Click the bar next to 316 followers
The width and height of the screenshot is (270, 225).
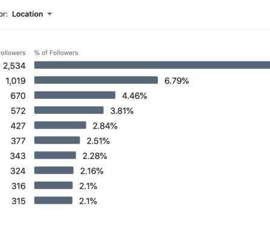pyautogui.click(x=54, y=185)
